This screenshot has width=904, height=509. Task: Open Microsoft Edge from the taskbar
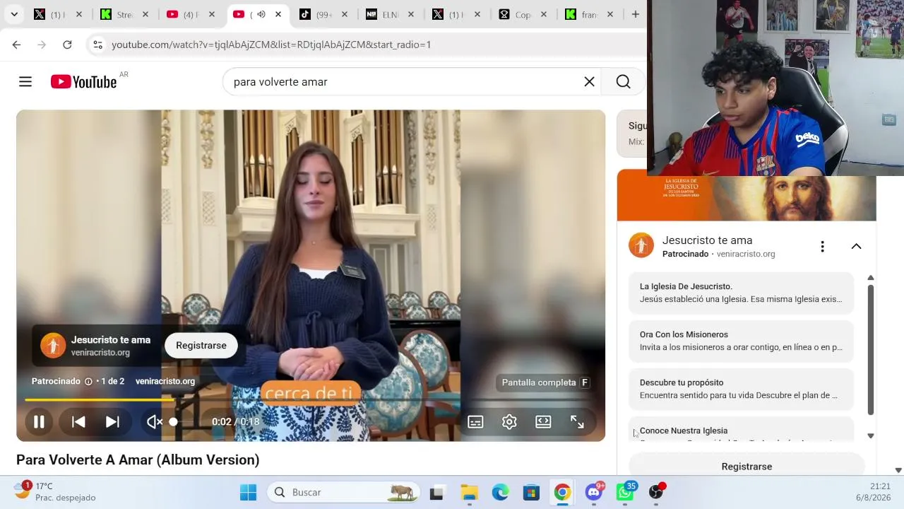click(x=500, y=492)
